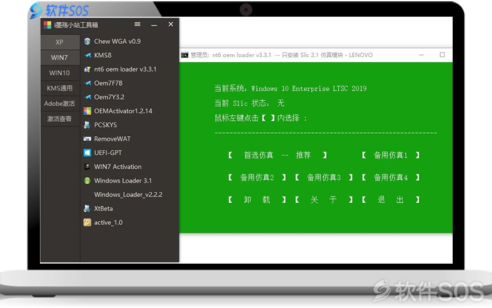Click 退出 exit option
492x308 pixels.
click(391, 200)
